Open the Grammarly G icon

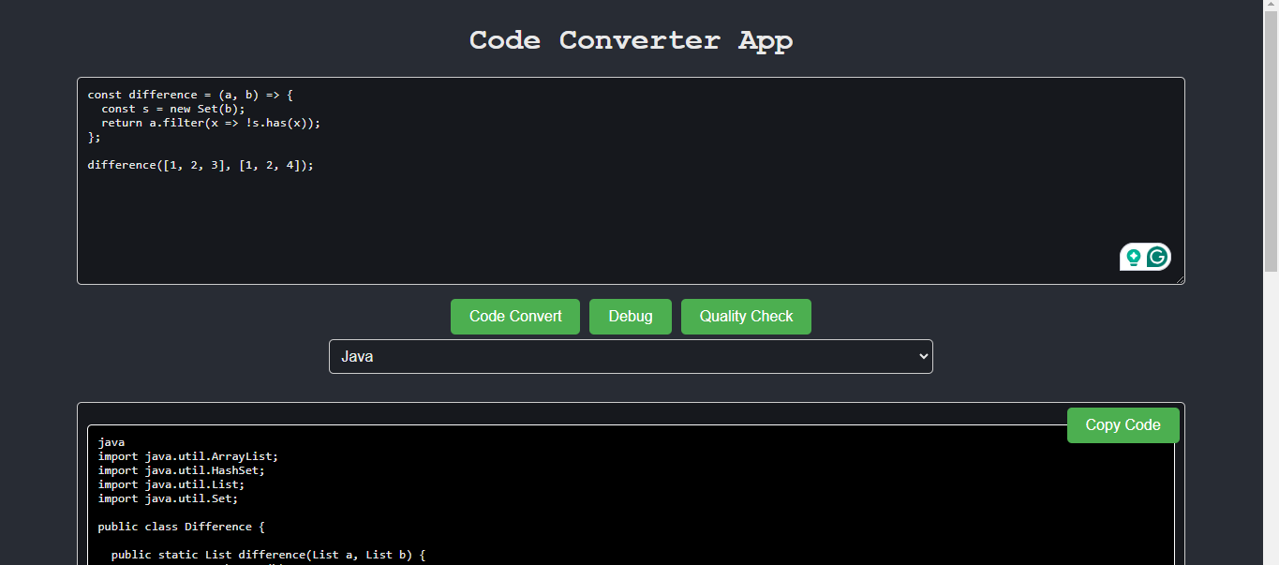1158,257
